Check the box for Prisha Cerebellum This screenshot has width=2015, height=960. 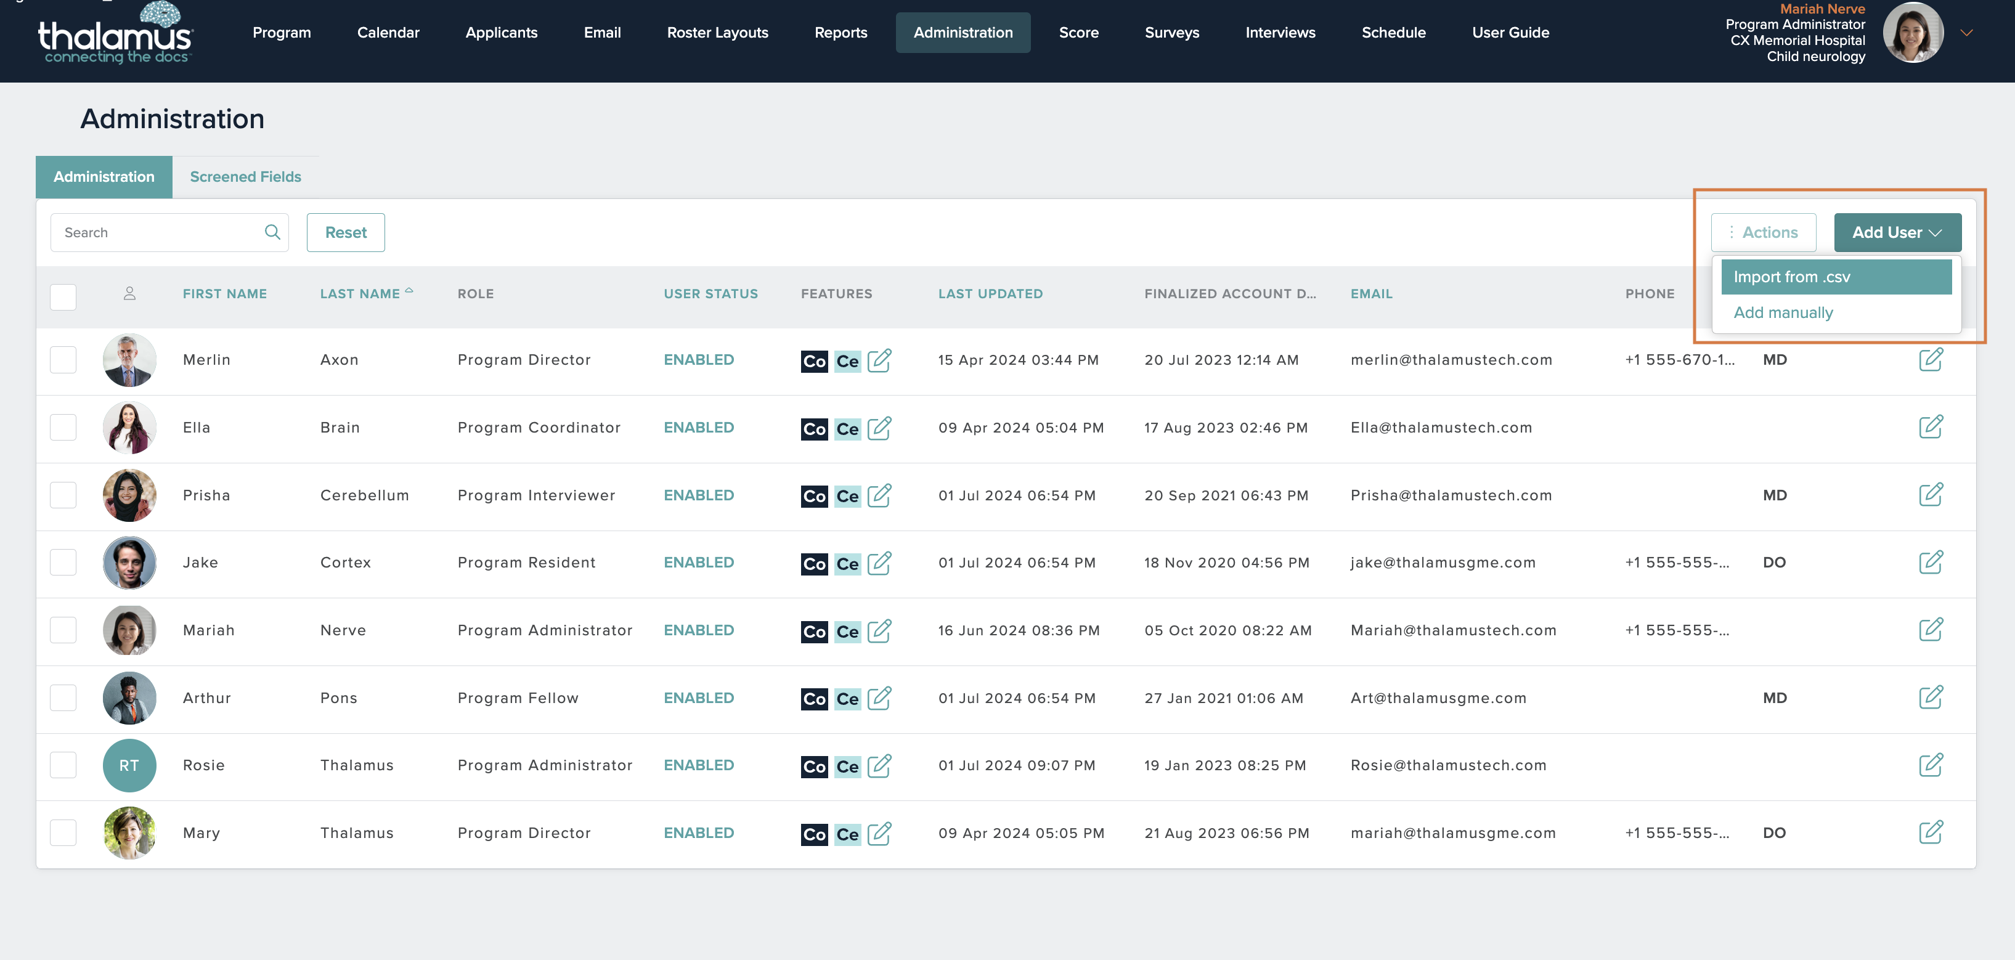[63, 495]
